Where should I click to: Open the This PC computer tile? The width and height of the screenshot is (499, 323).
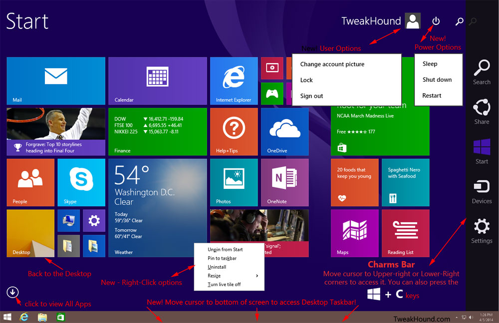69,220
